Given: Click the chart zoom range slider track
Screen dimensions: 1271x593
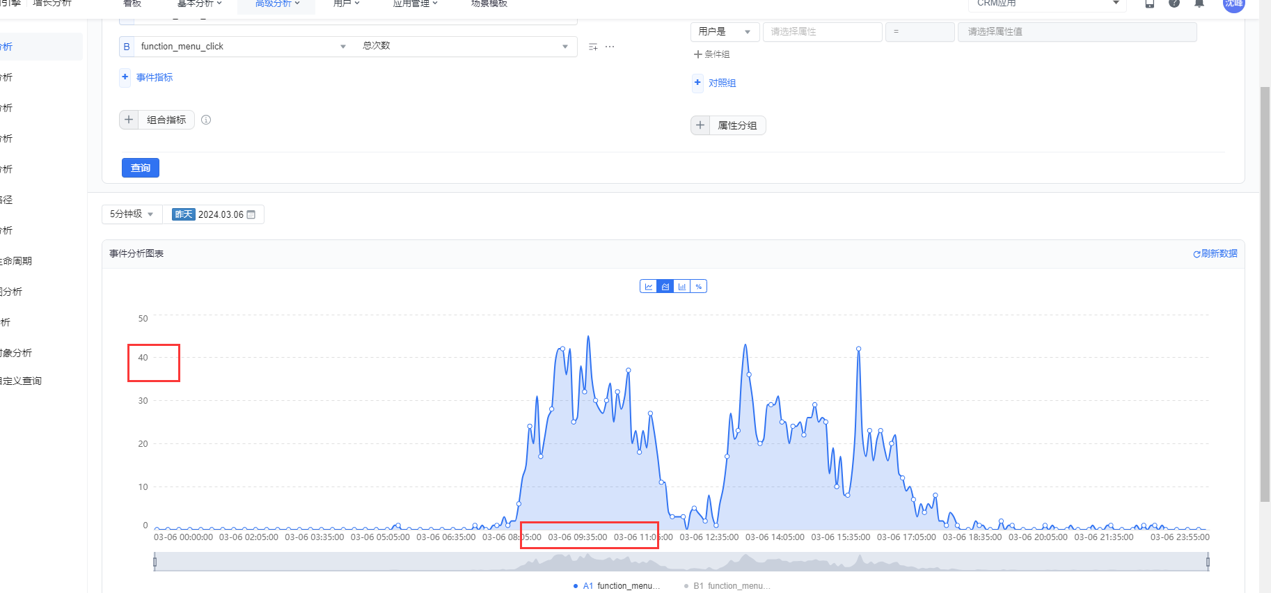Looking at the screenshot, I should [681, 562].
